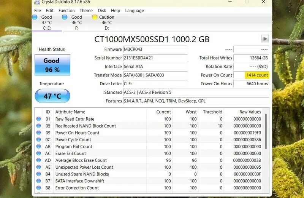The image size is (304, 198).
Task: Open the Edit menu
Action: 50,11
